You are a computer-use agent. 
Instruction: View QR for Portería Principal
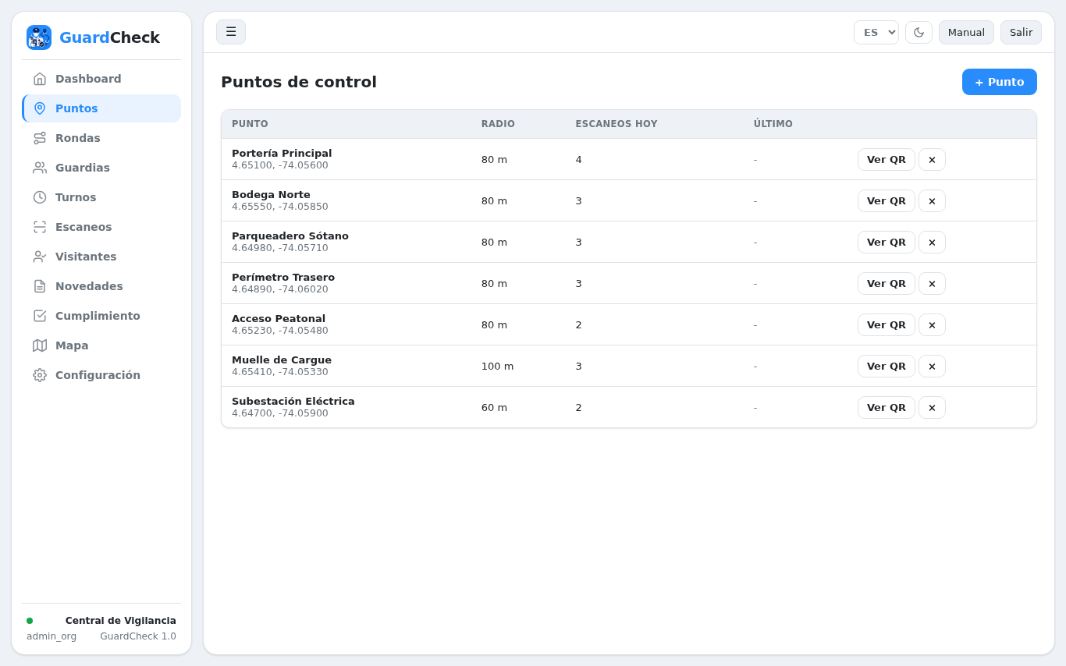click(887, 160)
